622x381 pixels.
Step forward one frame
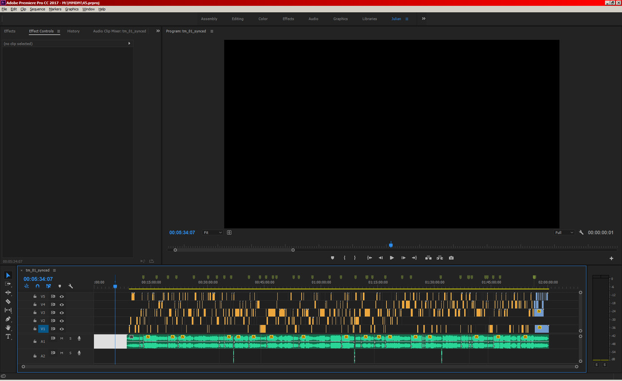point(403,258)
